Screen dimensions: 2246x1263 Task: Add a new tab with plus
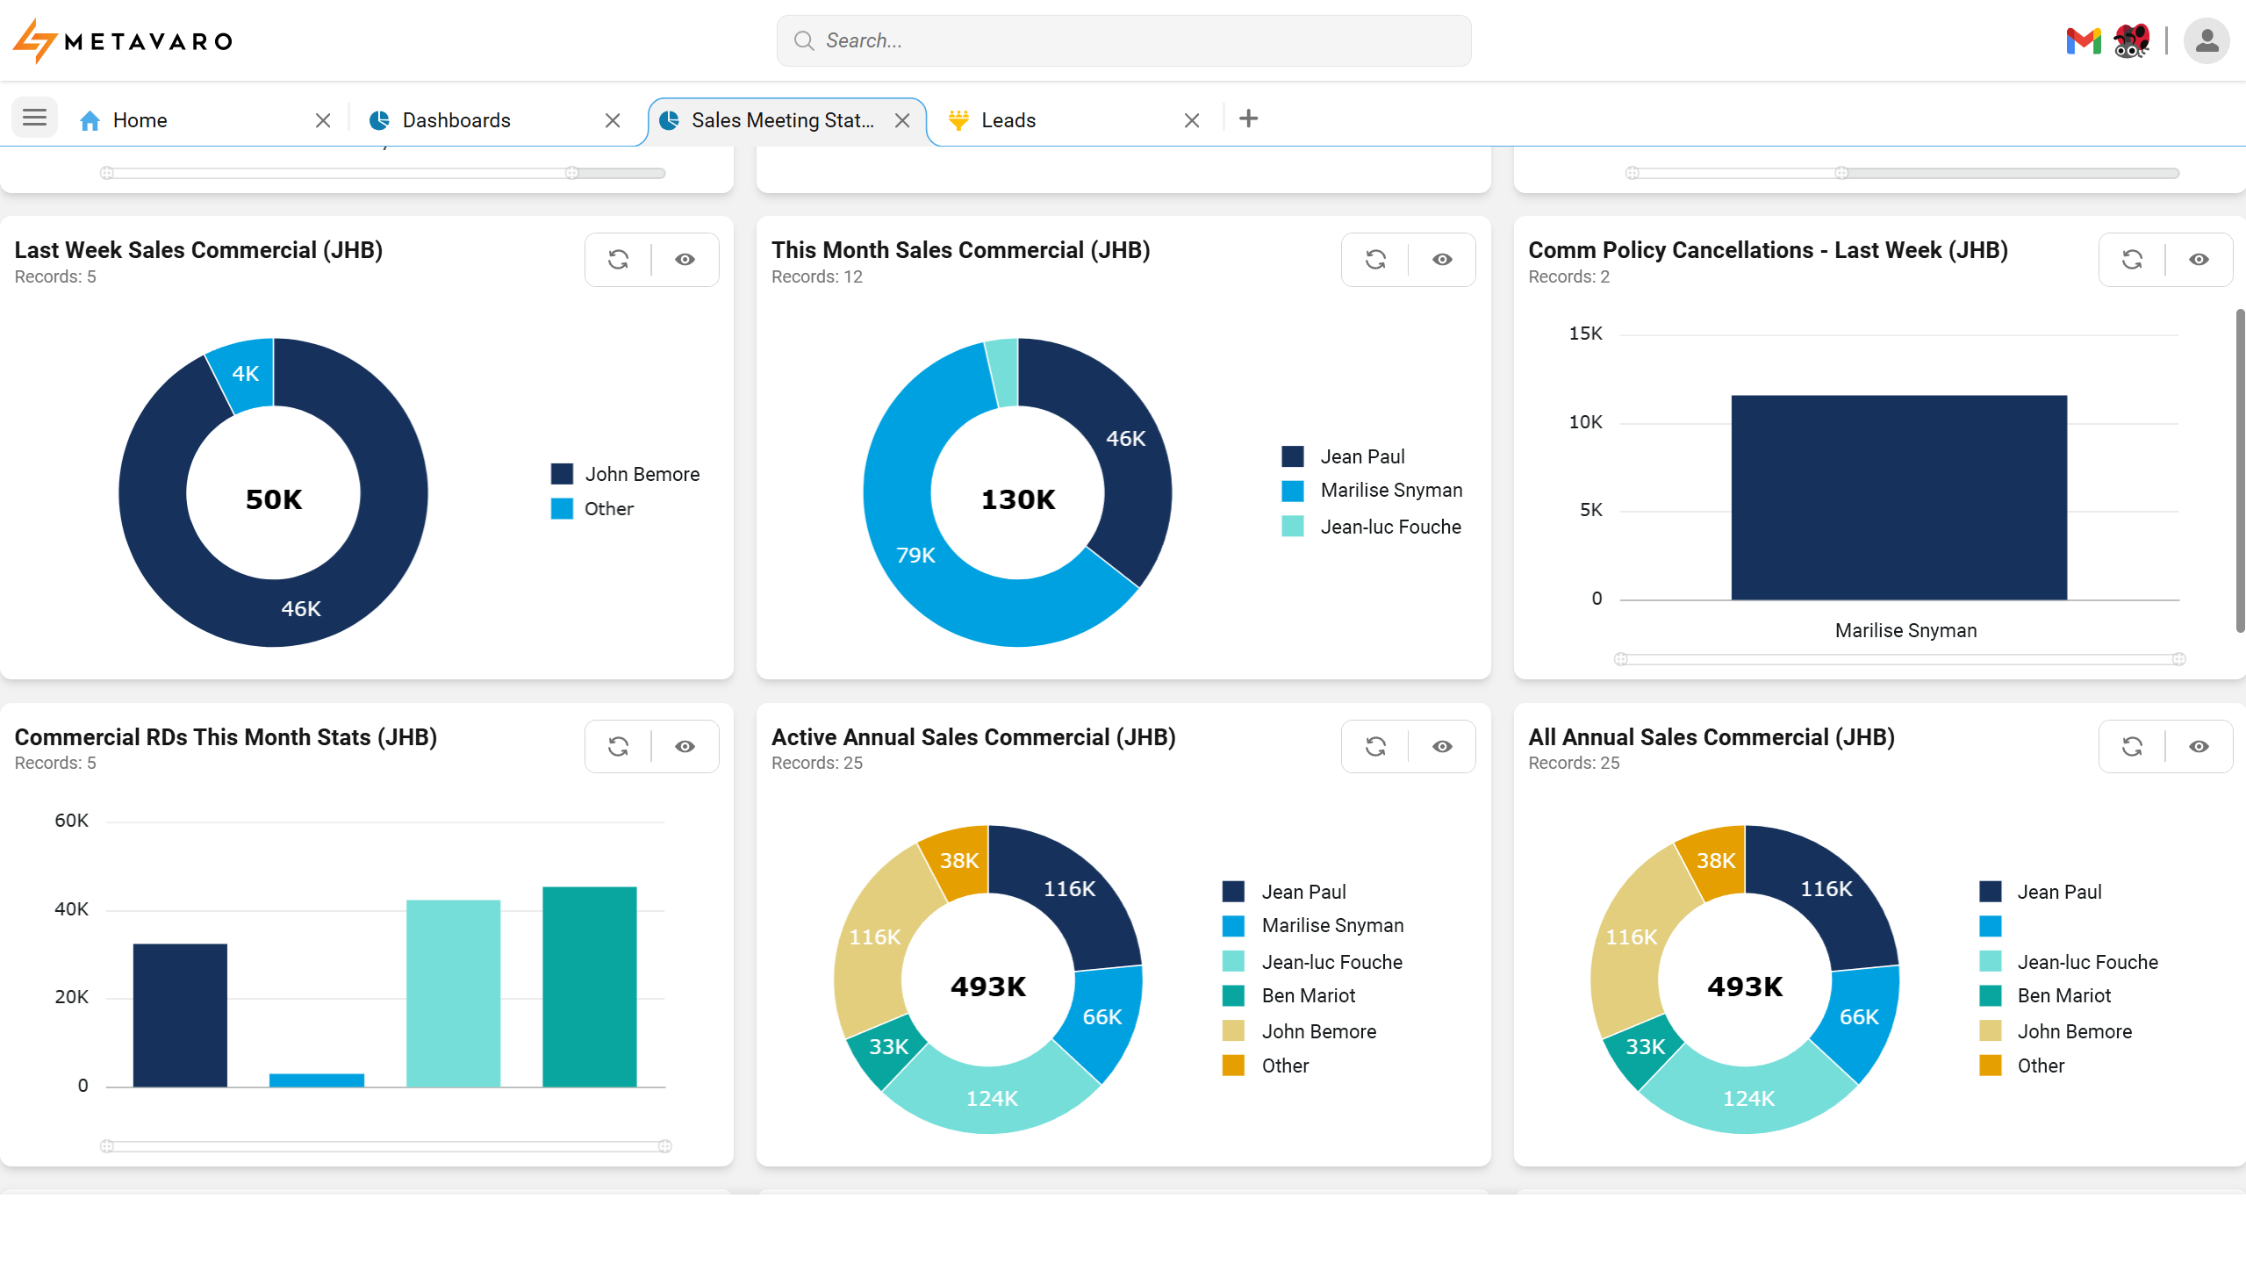(1248, 118)
